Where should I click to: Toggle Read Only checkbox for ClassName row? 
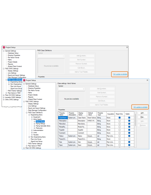119,118
